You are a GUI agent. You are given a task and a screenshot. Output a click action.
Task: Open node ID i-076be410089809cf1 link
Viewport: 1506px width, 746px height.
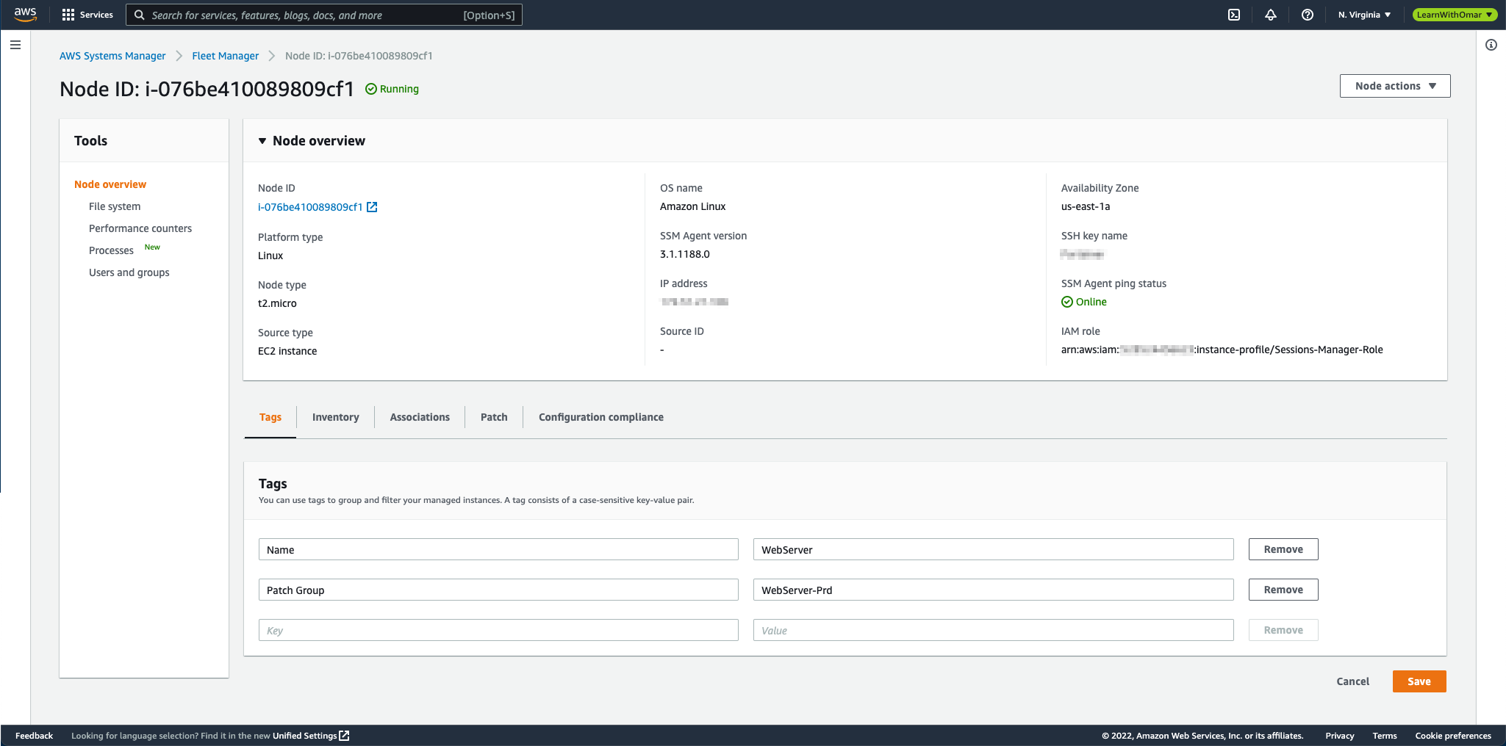(310, 207)
